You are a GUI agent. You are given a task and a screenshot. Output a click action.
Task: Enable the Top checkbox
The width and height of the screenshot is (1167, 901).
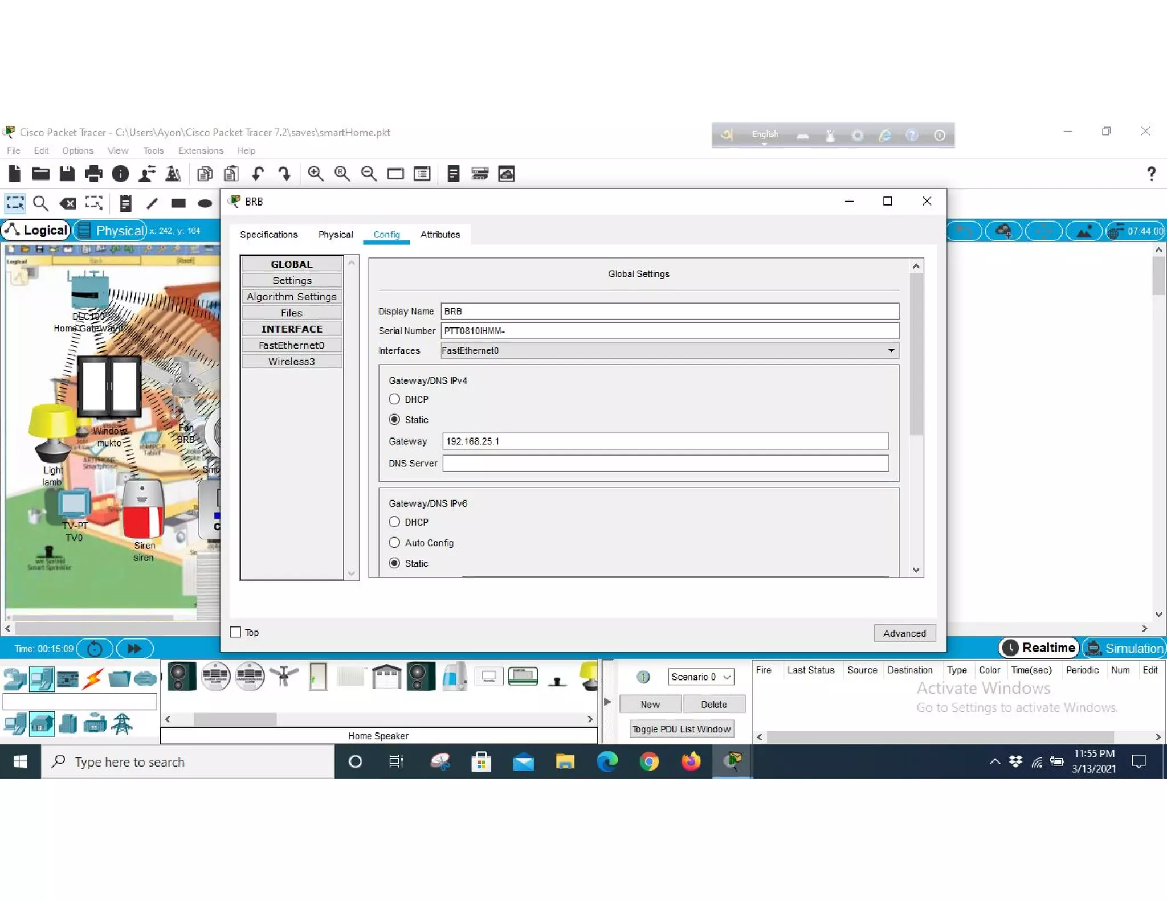click(235, 632)
